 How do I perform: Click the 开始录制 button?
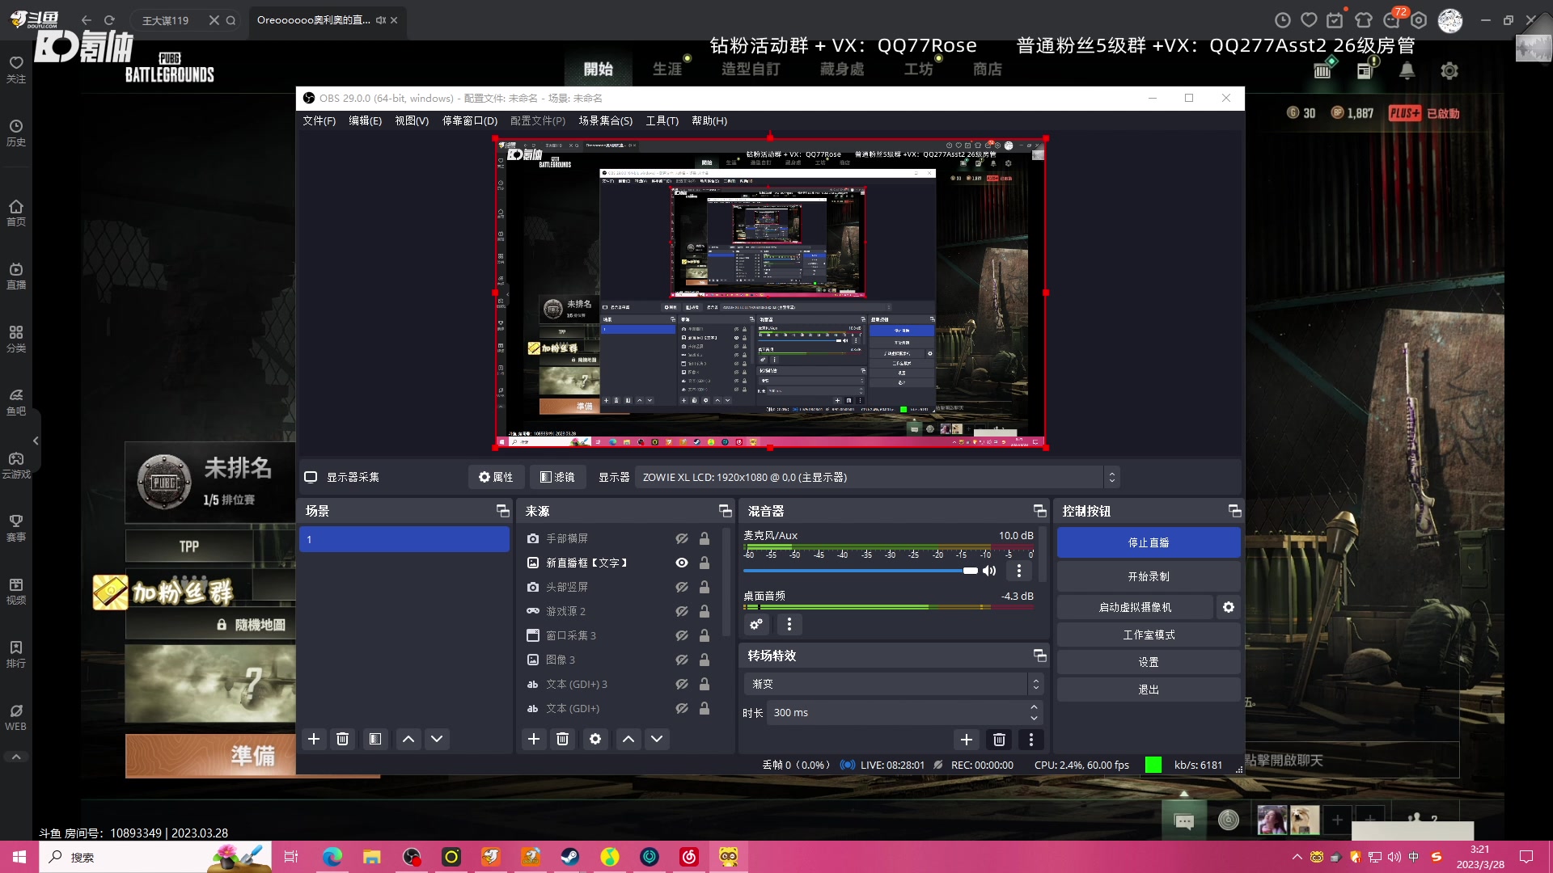coord(1149,576)
